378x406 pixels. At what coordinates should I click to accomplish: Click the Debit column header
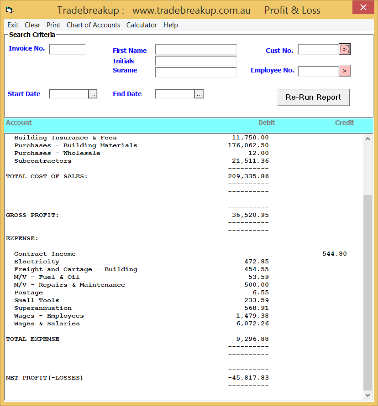pos(267,123)
